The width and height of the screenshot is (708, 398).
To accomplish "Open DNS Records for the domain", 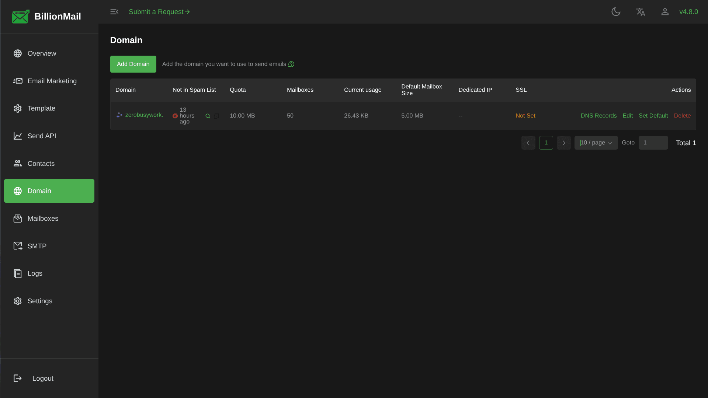I will (x=598, y=116).
